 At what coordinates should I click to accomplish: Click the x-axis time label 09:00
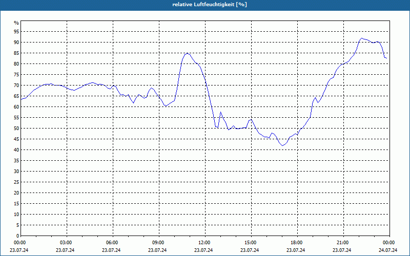tap(159, 243)
